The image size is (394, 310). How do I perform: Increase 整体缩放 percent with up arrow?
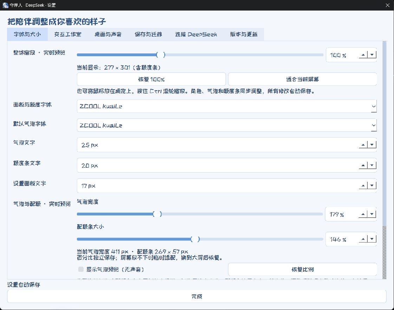click(x=363, y=54)
